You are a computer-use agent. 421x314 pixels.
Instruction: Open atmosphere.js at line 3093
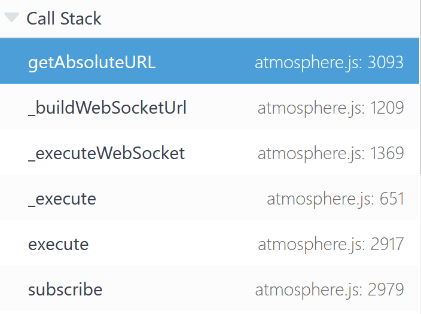tap(329, 62)
